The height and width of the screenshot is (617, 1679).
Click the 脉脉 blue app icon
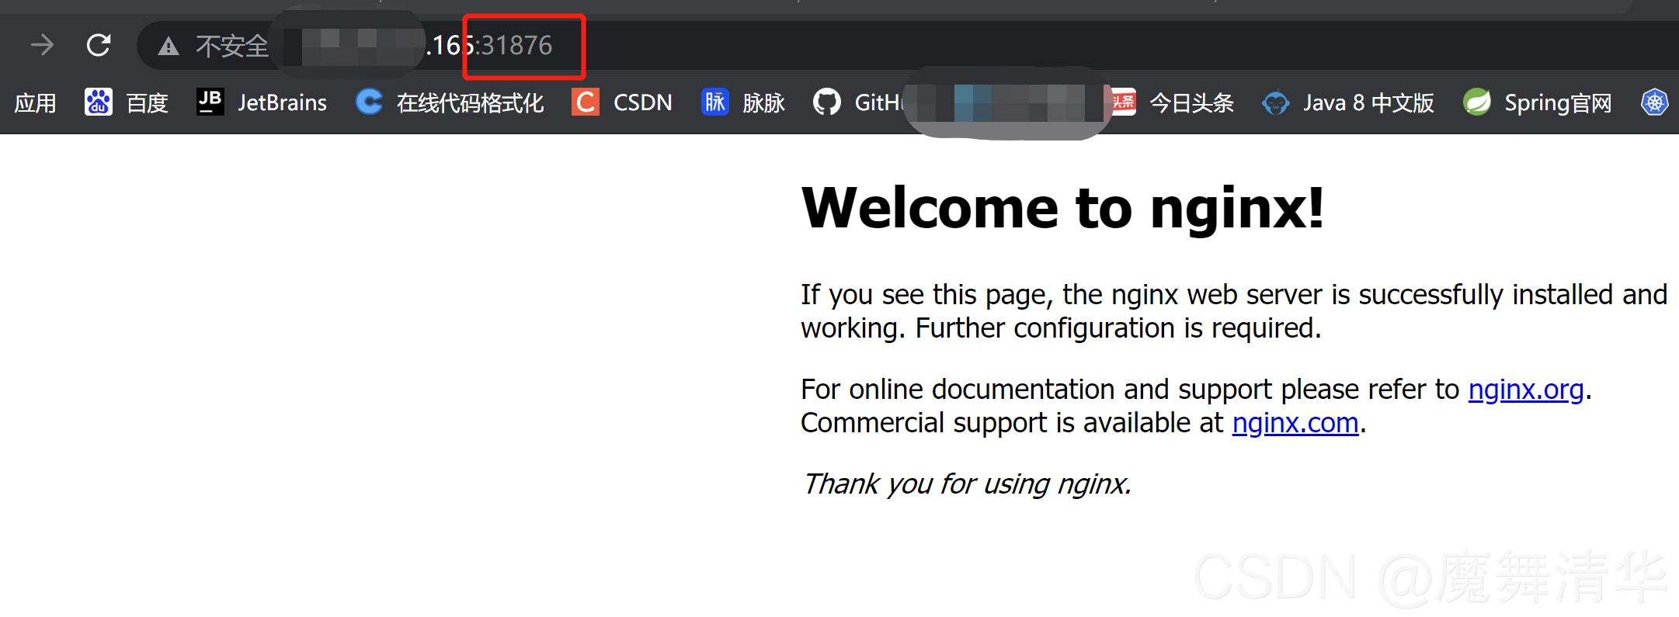[x=715, y=102]
